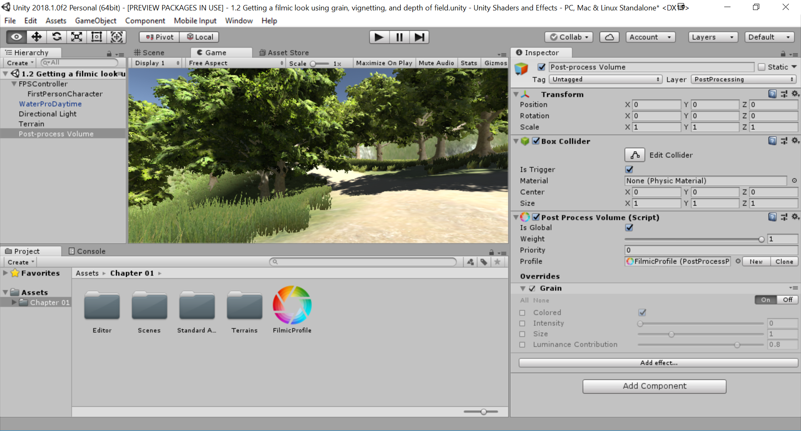Open the FilmicProfile asset
801x431 pixels.
292,306
